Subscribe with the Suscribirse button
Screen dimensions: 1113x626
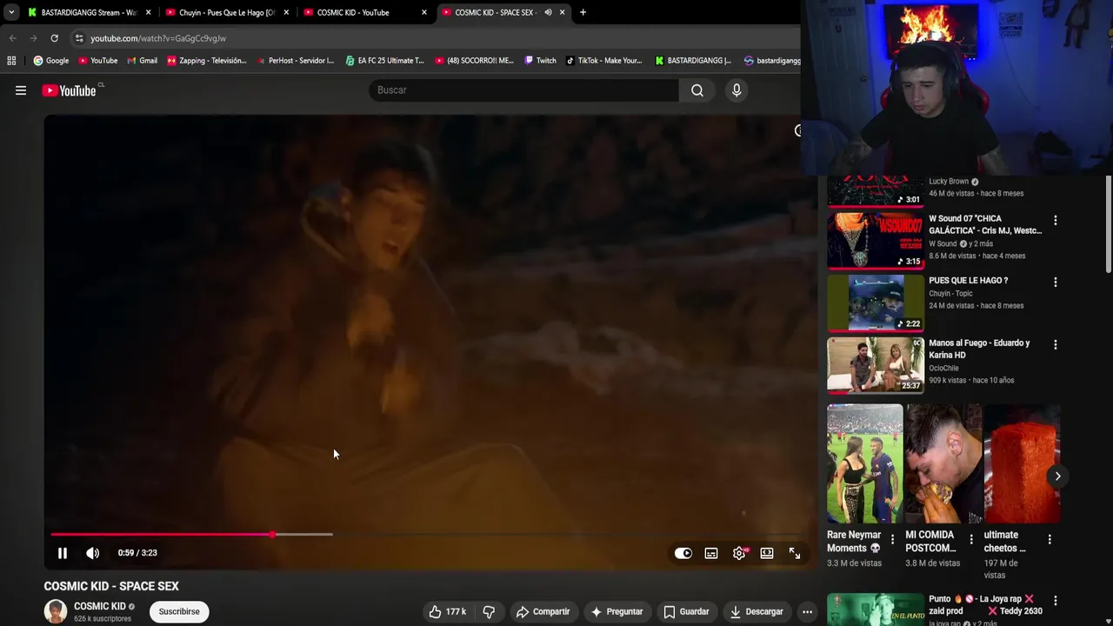pos(179,612)
